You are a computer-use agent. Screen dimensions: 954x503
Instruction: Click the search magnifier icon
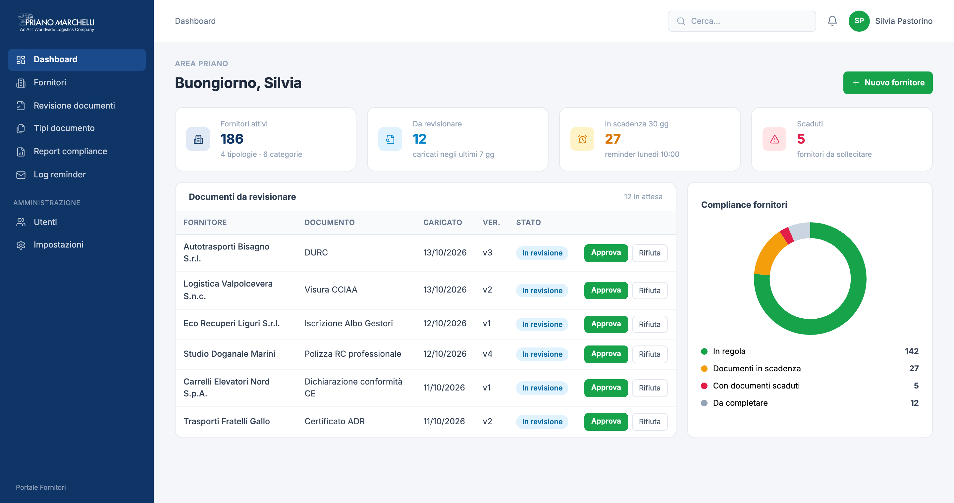click(x=681, y=21)
